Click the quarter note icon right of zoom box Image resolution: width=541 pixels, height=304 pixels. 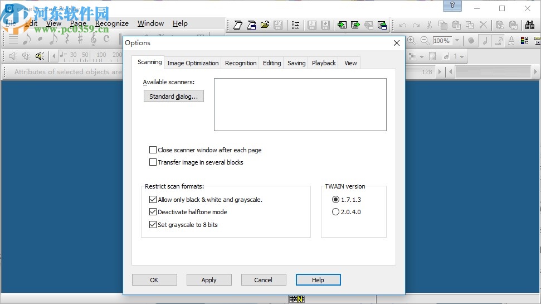click(485, 40)
